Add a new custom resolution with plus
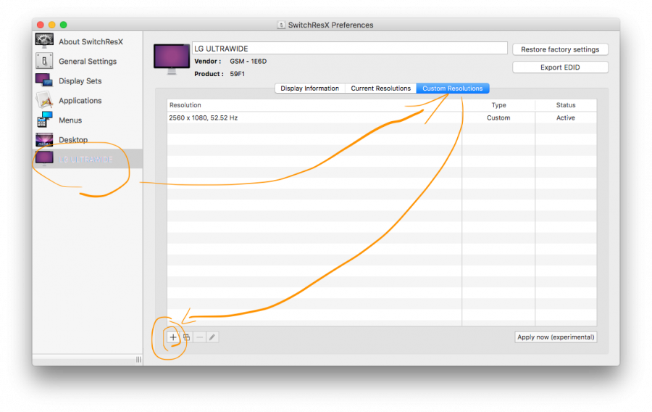This screenshot has height=412, width=652. [x=173, y=337]
